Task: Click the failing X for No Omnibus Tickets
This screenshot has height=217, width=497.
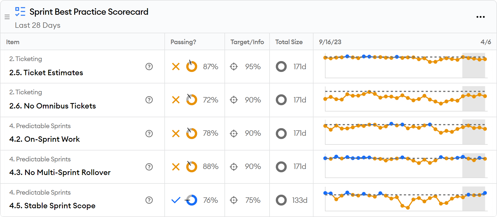Action: pyautogui.click(x=176, y=100)
